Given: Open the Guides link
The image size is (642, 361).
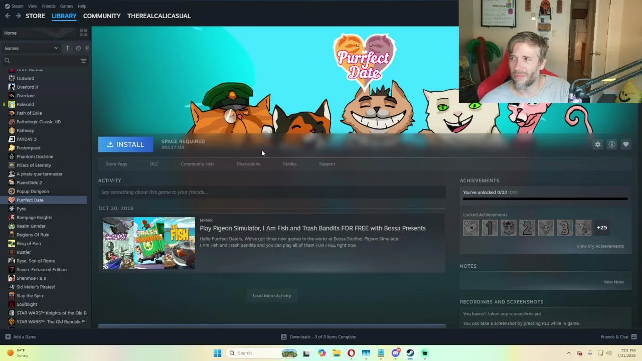Looking at the screenshot, I should point(289,164).
